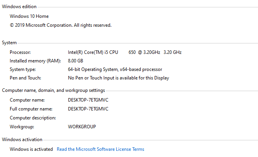Select the '64-bit Operating System' value
The width and height of the screenshot is (258, 157).
(x=115, y=69)
